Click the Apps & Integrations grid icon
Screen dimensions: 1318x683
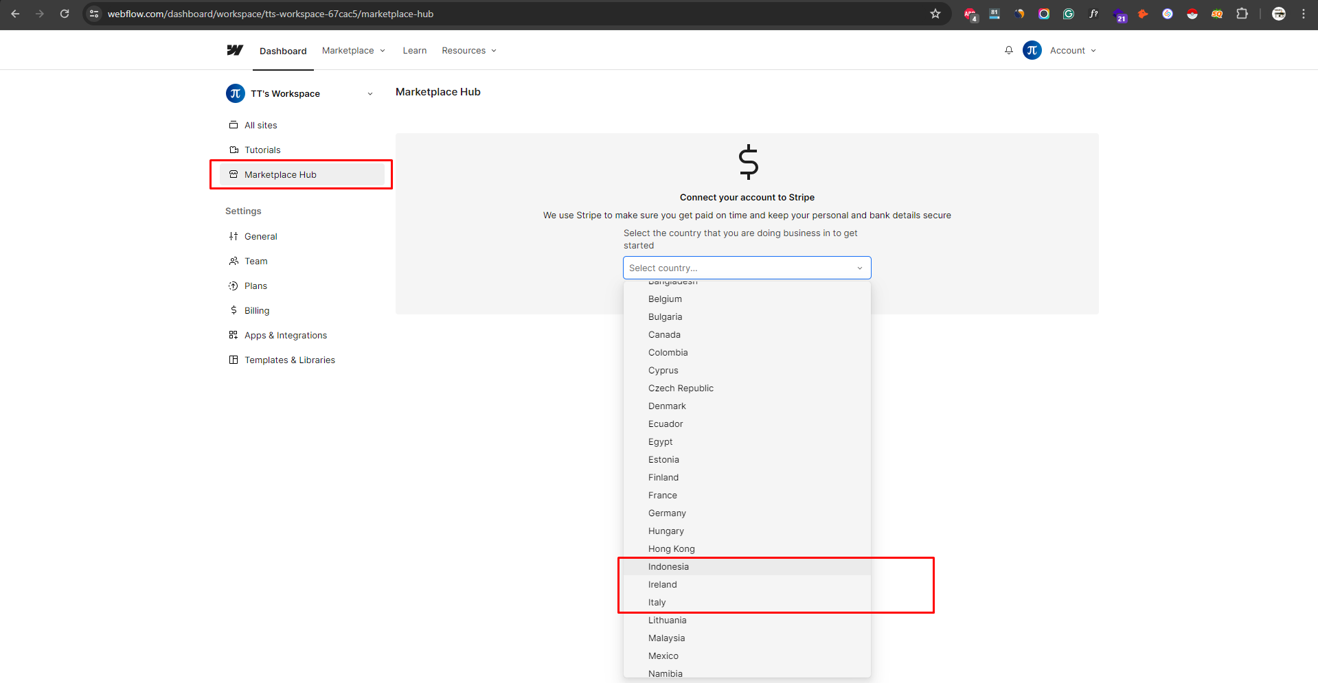234,335
